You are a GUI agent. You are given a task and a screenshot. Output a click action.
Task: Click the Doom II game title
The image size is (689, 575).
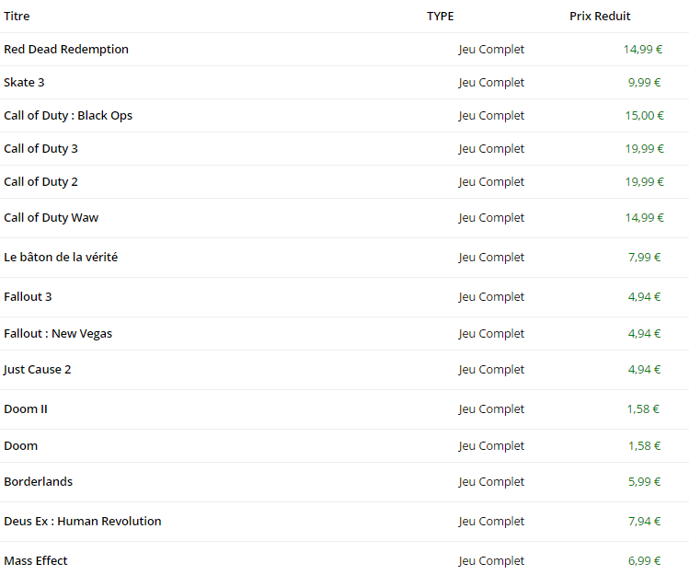coord(26,409)
